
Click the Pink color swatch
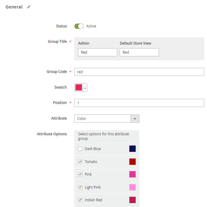click(132, 174)
